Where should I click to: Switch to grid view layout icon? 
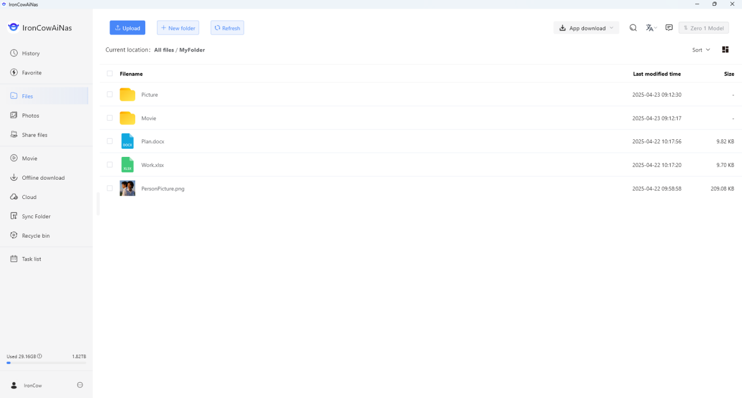pyautogui.click(x=725, y=50)
